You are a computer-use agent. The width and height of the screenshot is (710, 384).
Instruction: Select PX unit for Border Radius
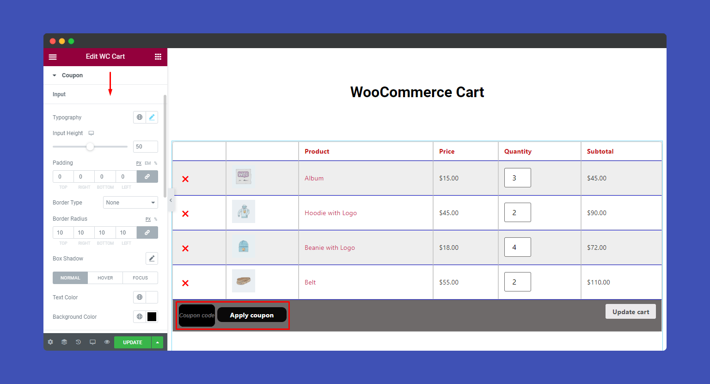[148, 219]
